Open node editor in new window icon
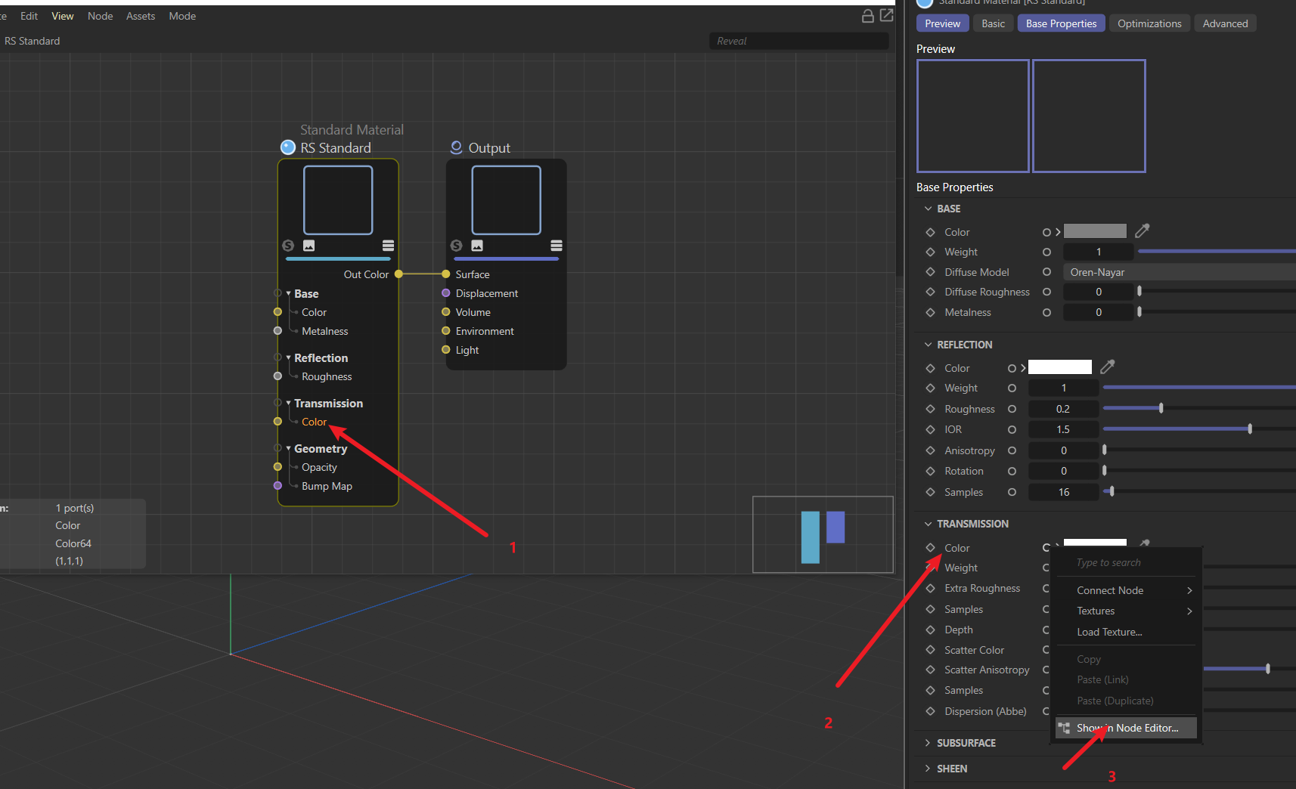The image size is (1296, 789). tap(886, 15)
